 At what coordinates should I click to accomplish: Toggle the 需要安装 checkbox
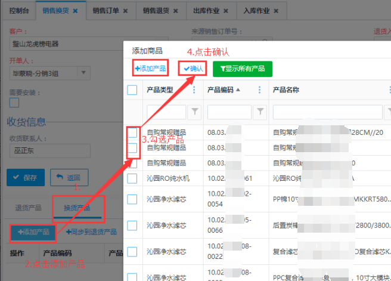14,103
